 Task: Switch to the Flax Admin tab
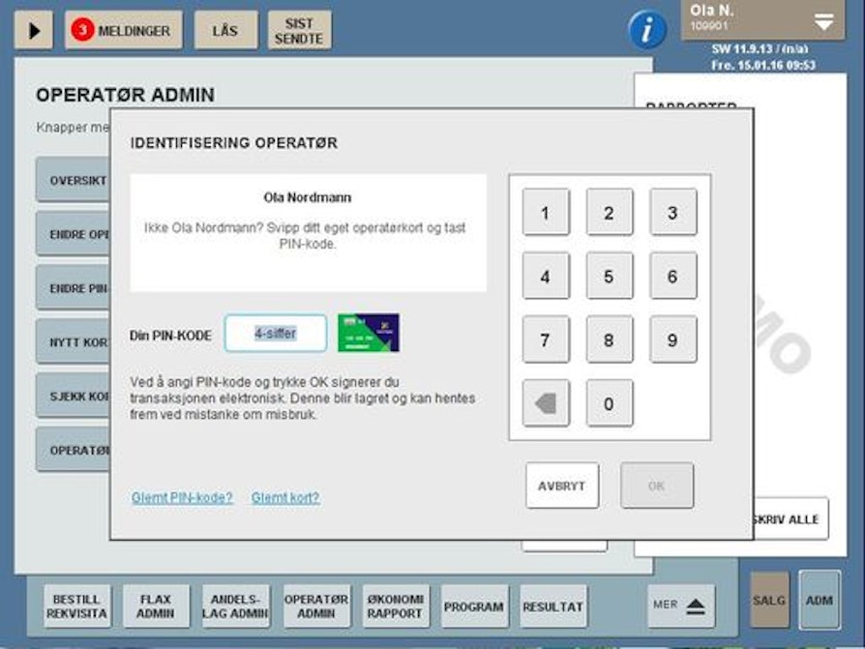coord(155,606)
